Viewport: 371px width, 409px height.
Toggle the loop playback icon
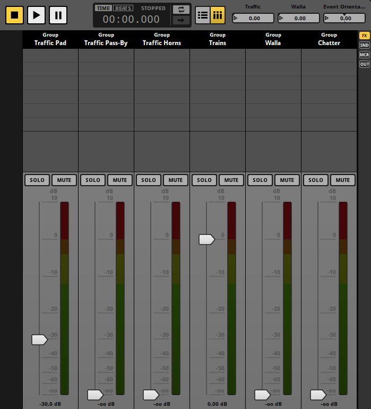[181, 10]
